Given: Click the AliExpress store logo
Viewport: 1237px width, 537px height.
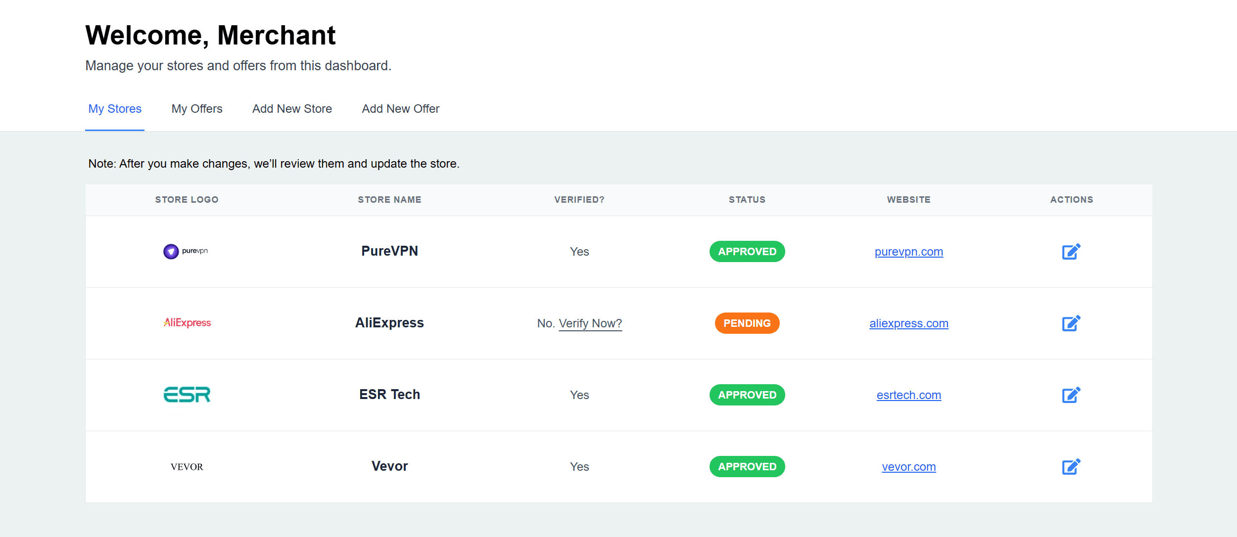Looking at the screenshot, I should tap(187, 323).
